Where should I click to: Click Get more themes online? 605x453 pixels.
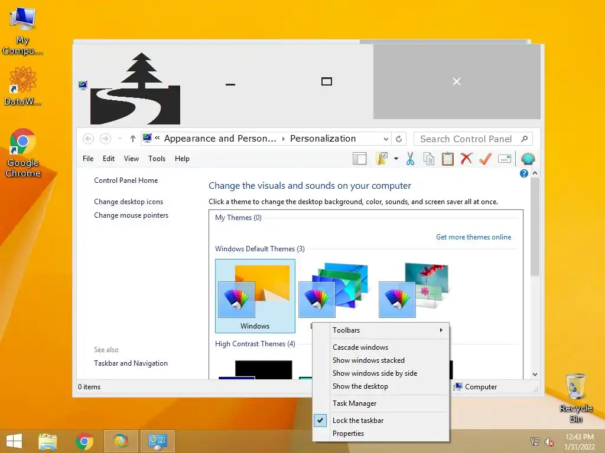pyautogui.click(x=473, y=237)
